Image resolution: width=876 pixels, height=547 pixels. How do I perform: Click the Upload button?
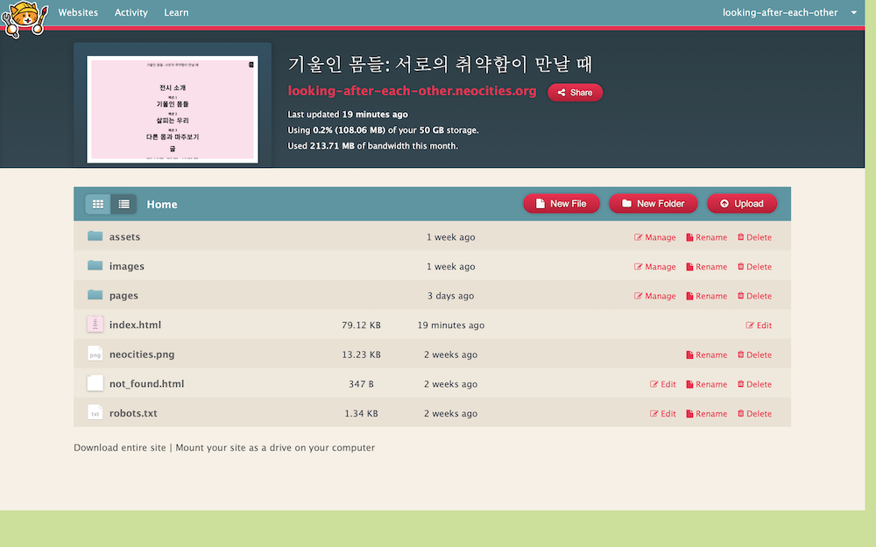742,204
